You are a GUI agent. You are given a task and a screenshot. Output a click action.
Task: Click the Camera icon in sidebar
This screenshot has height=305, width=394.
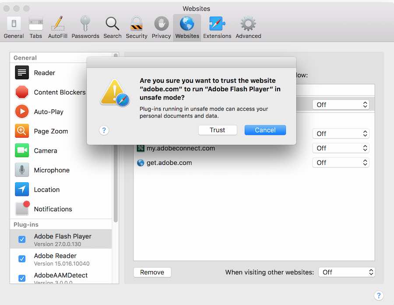coord(22,151)
